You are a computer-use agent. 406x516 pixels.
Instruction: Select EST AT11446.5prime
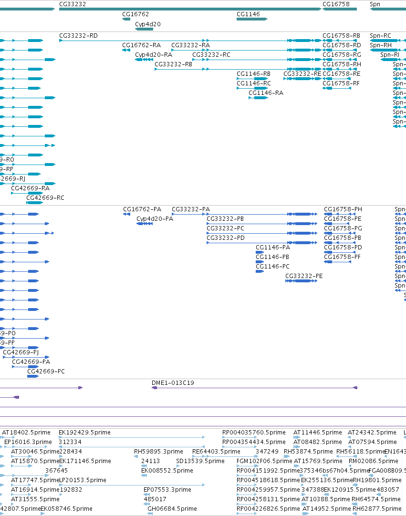(318, 433)
